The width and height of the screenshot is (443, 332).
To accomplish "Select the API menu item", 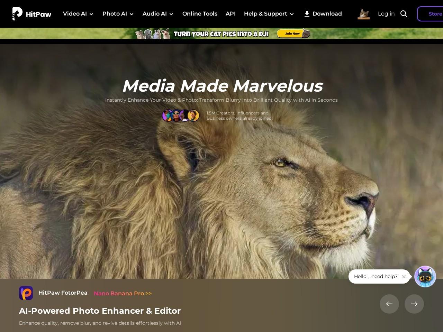I will pos(230,14).
